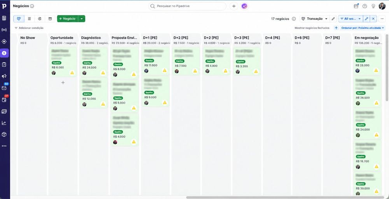This screenshot has height=199, width=389.
Task: Toggle Mostrar negócios fechados
Action: click(x=312, y=28)
